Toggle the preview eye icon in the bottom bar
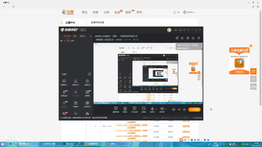The height and width of the screenshot is (147, 262). coord(179,109)
